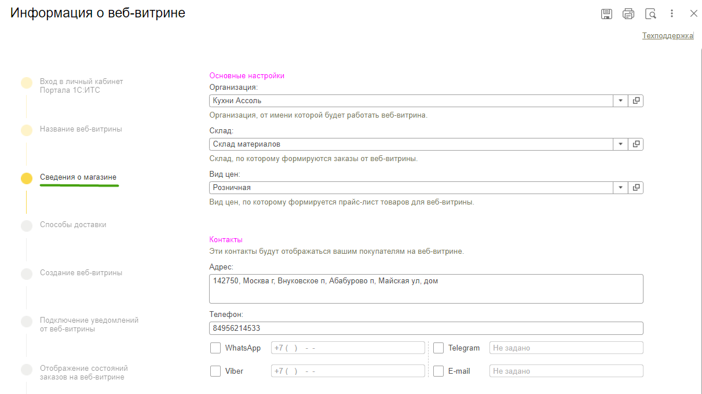Viewport: 702px width, 394px height.
Task: Open the Склад материалов record icon
Action: pos(636,144)
